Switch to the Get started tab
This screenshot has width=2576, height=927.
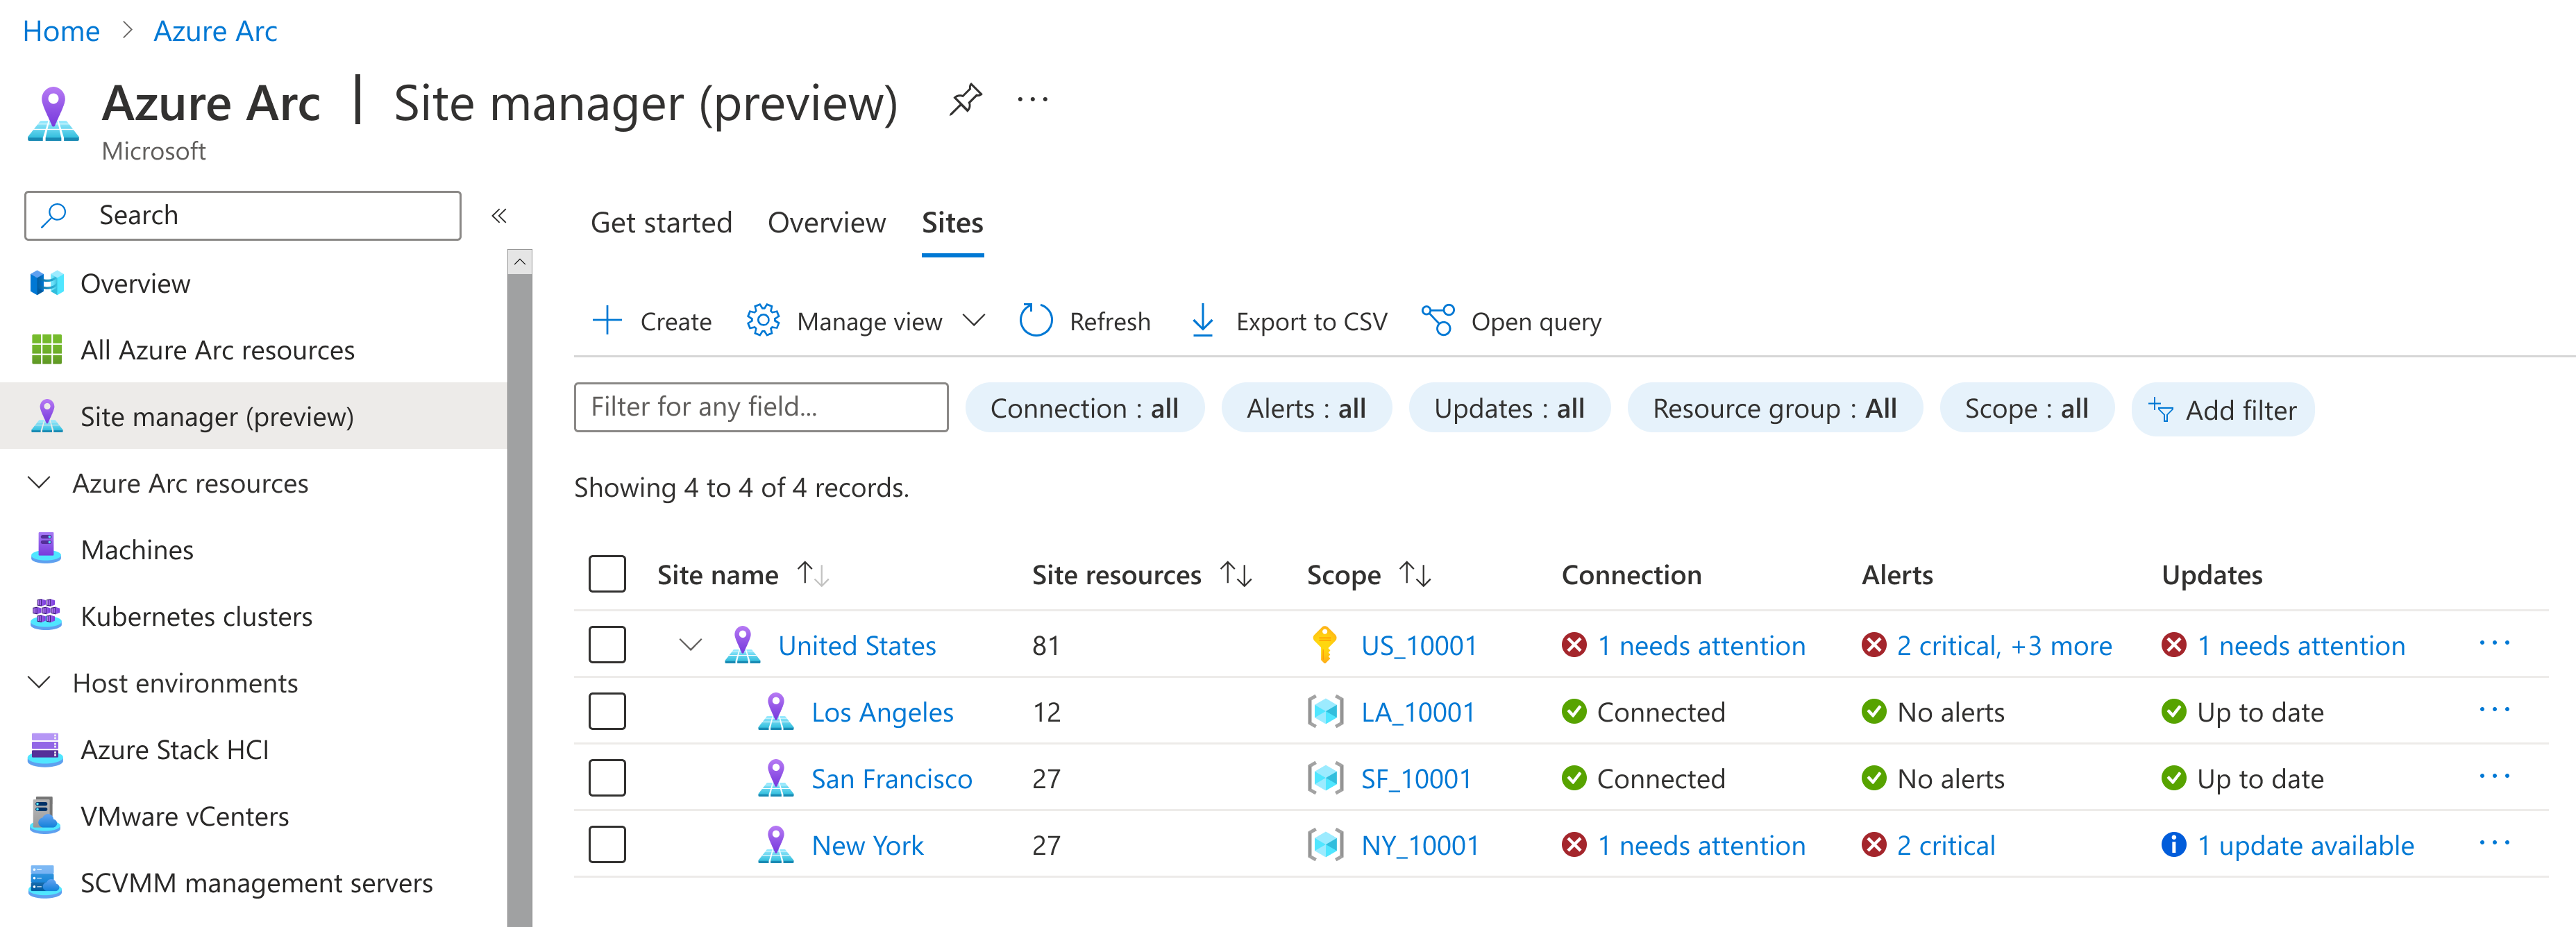coord(661,222)
